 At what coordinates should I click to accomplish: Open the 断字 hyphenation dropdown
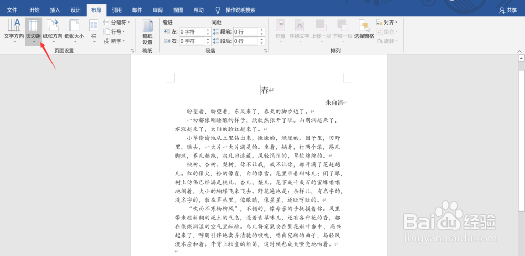tap(114, 41)
